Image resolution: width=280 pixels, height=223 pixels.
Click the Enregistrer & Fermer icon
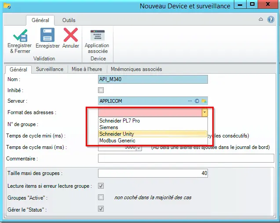point(20,35)
